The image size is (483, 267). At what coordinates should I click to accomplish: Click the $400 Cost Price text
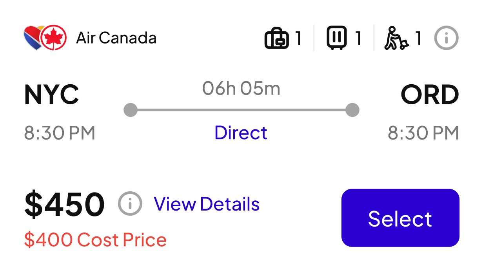click(95, 240)
